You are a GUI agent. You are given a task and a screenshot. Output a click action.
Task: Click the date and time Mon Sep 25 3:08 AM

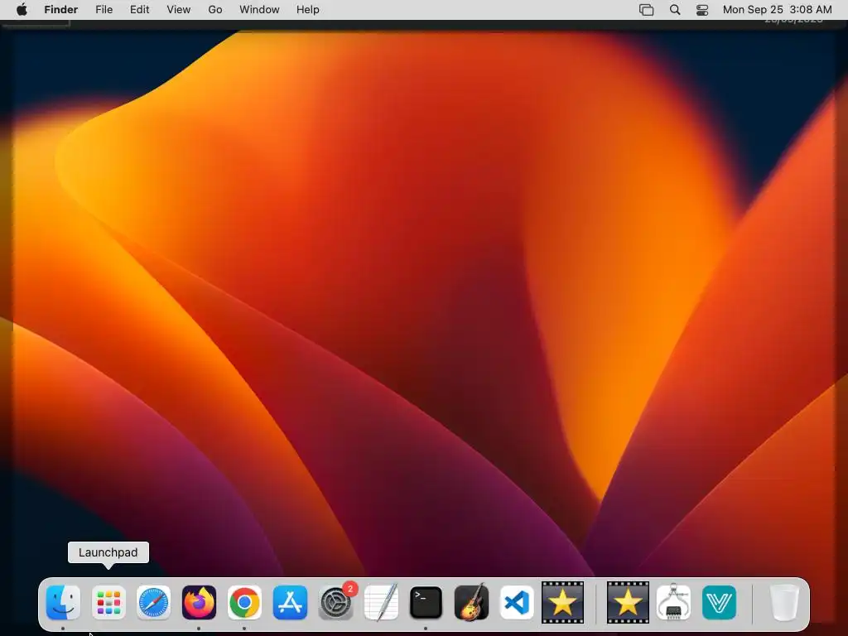(x=777, y=10)
